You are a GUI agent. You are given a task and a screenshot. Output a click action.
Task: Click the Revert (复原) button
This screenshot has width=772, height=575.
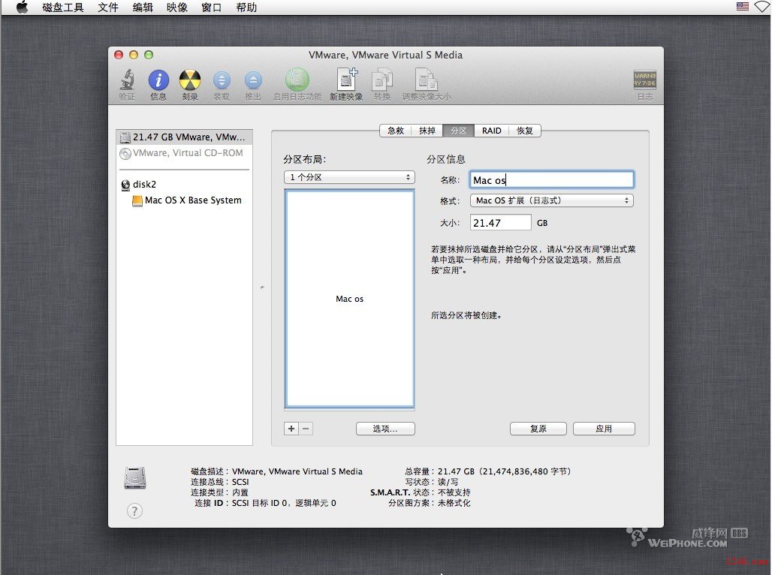tap(538, 429)
